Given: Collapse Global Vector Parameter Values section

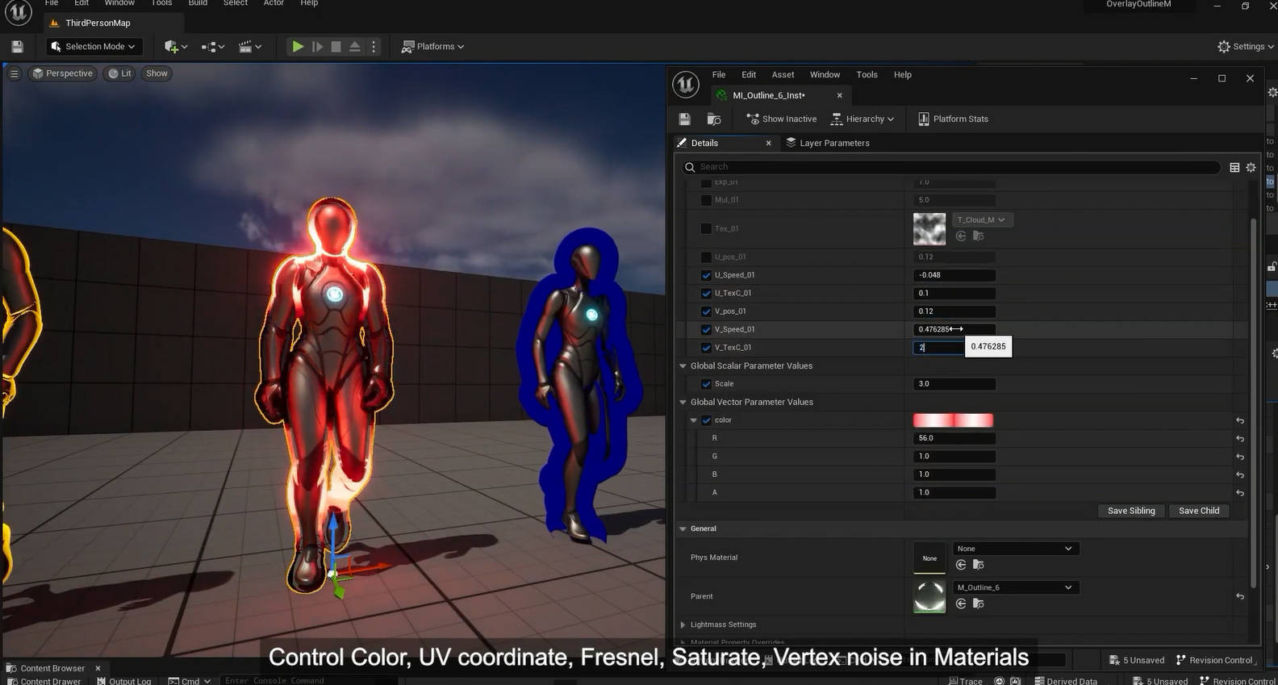Looking at the screenshot, I should pyautogui.click(x=683, y=402).
